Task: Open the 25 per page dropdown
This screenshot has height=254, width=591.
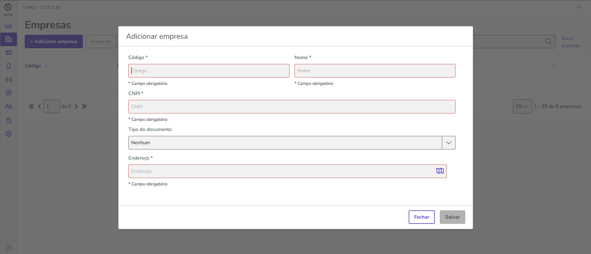Action: (x=522, y=106)
